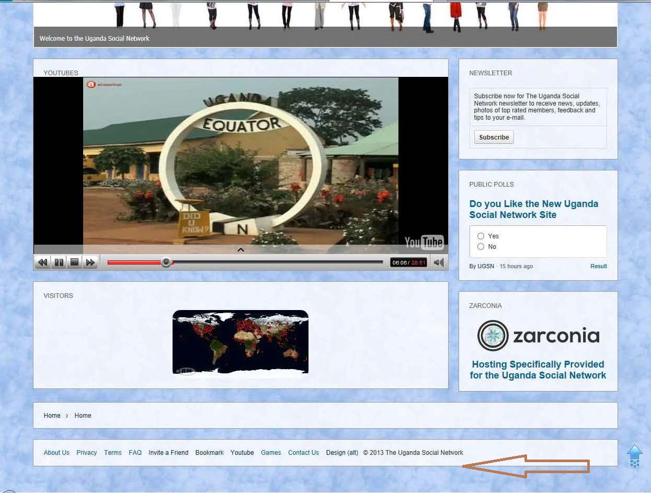Open the About Us footer link
Screen dimensions: 651x493
(56, 453)
